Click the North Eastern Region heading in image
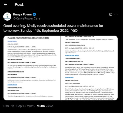The width and height of the screenshot is (123, 113). (72, 56)
